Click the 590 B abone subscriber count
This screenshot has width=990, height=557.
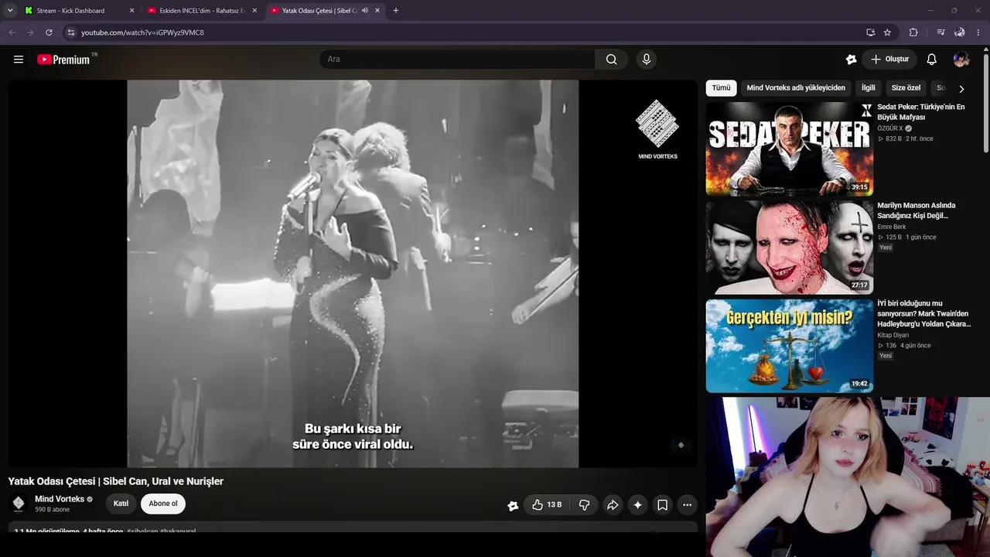52,510
